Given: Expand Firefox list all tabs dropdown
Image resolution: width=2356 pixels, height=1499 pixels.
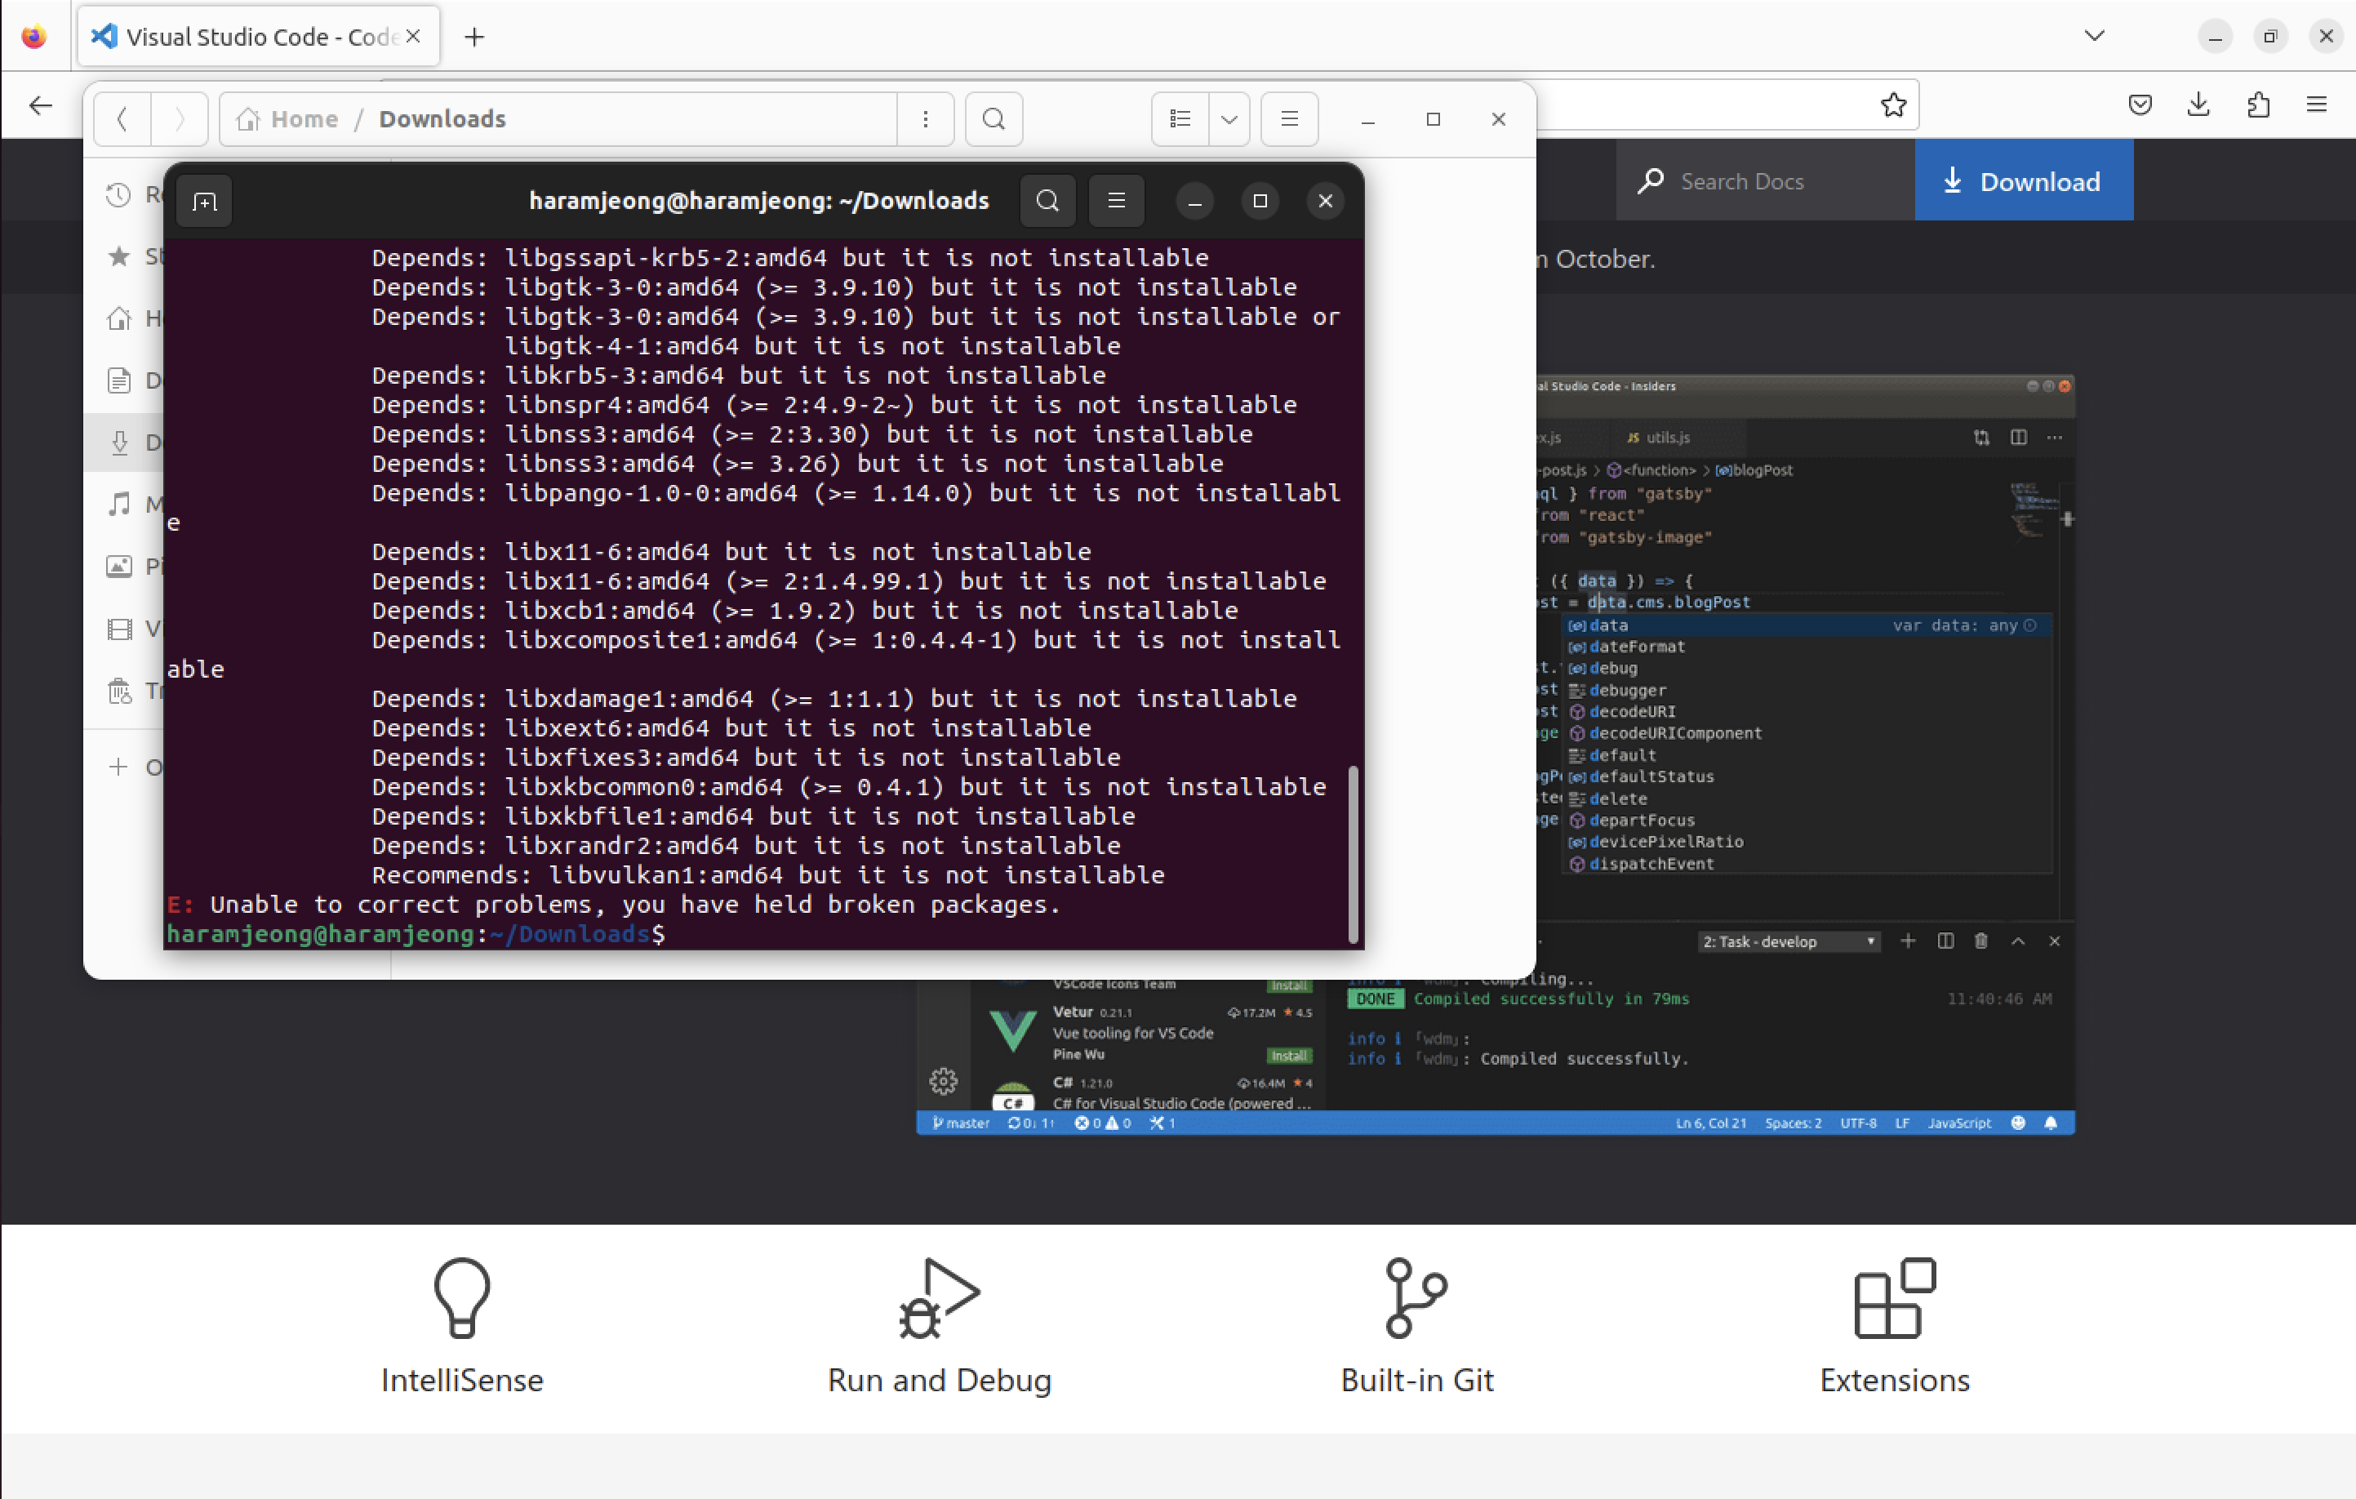Looking at the screenshot, I should pyautogui.click(x=2094, y=36).
